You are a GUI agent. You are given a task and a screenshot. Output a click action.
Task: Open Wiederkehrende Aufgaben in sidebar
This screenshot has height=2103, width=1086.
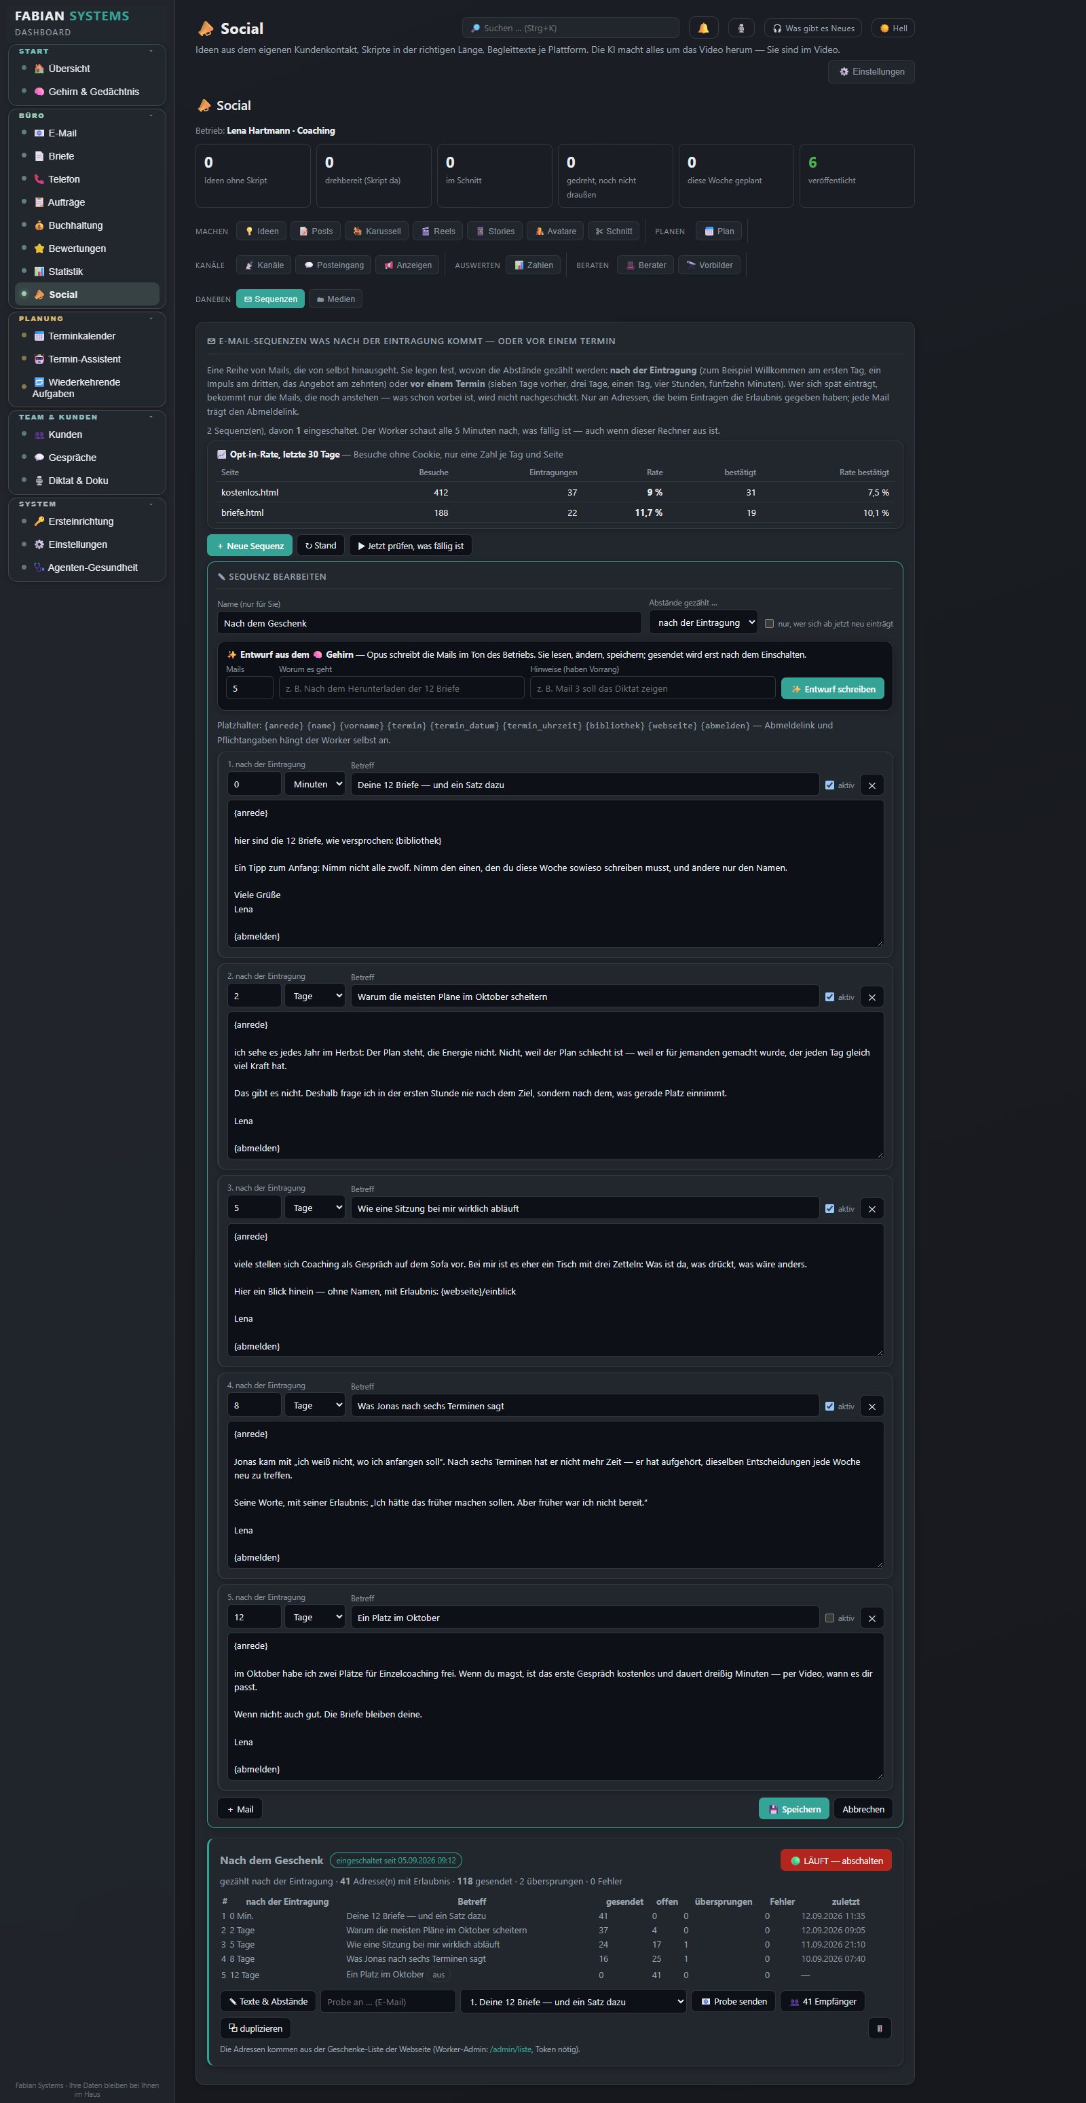tap(88, 388)
